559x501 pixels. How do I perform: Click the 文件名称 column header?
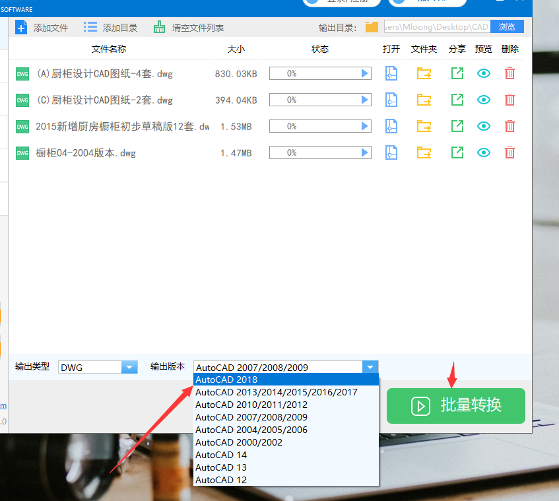click(109, 49)
